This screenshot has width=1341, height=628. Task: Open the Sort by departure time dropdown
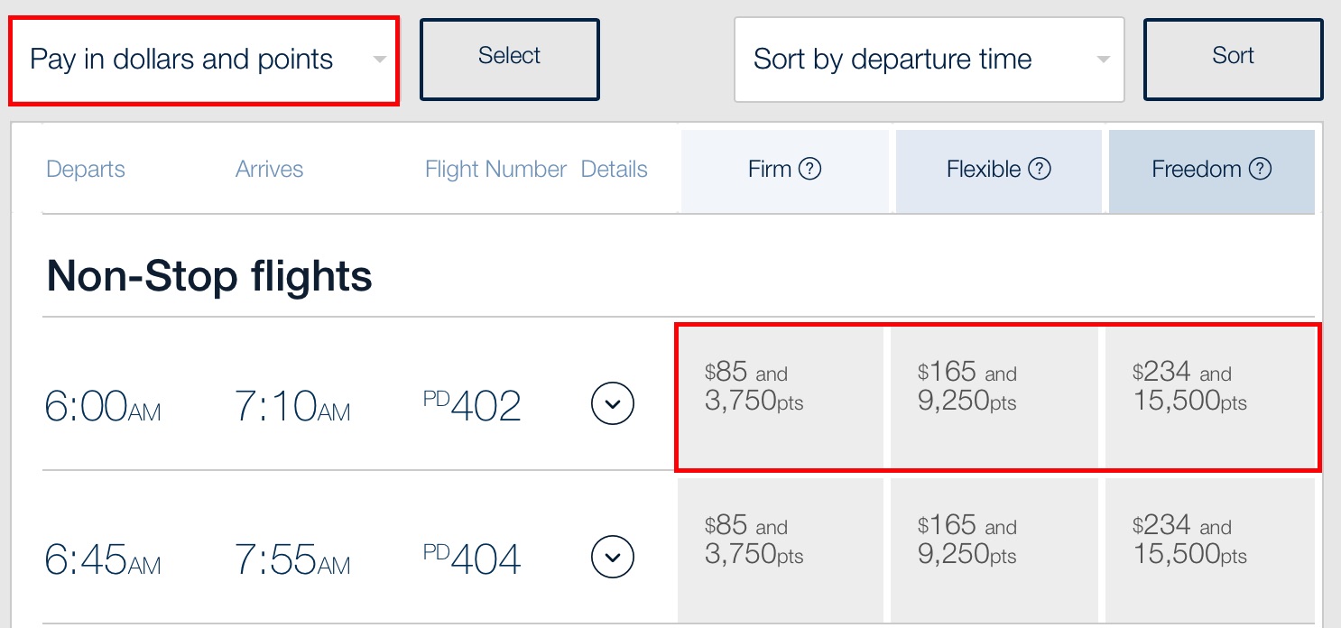click(x=929, y=60)
